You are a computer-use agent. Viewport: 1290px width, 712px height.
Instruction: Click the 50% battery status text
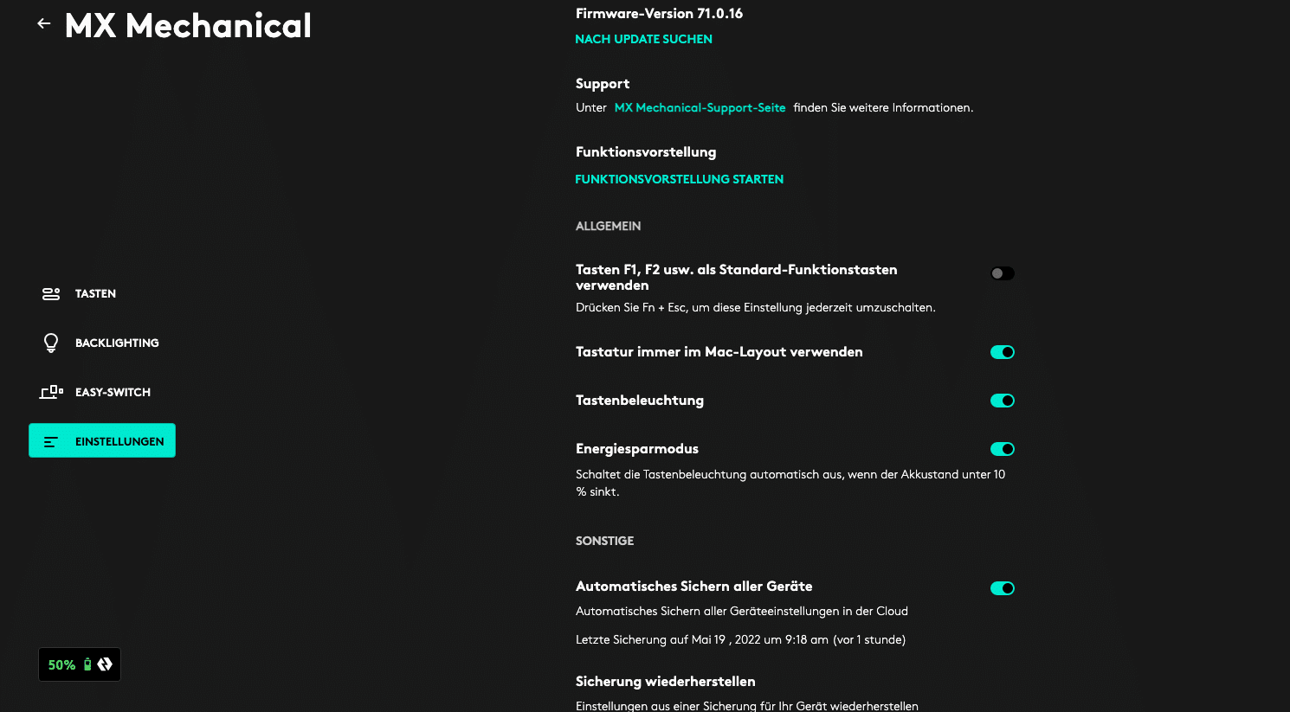click(x=61, y=665)
